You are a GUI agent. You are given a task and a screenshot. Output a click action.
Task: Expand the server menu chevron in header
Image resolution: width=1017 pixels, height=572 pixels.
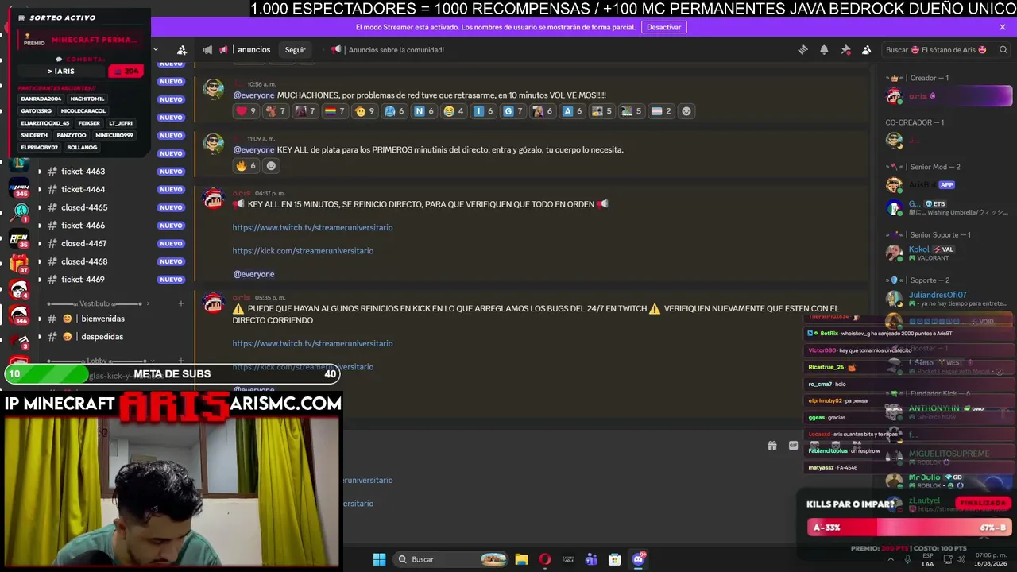pyautogui.click(x=156, y=50)
